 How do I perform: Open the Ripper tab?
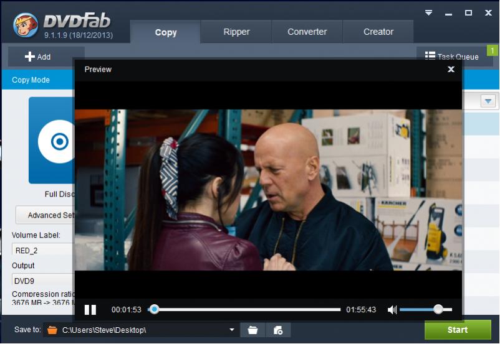pyautogui.click(x=236, y=32)
